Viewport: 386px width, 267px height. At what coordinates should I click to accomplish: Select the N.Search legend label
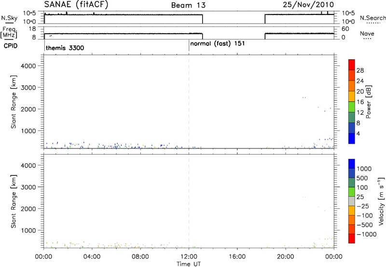(x=372, y=18)
